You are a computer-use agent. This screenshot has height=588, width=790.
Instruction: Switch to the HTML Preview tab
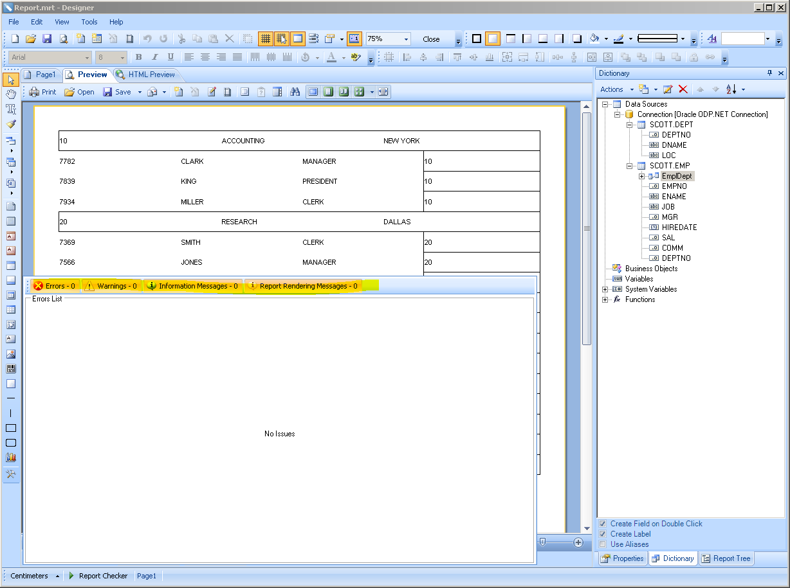tap(145, 75)
